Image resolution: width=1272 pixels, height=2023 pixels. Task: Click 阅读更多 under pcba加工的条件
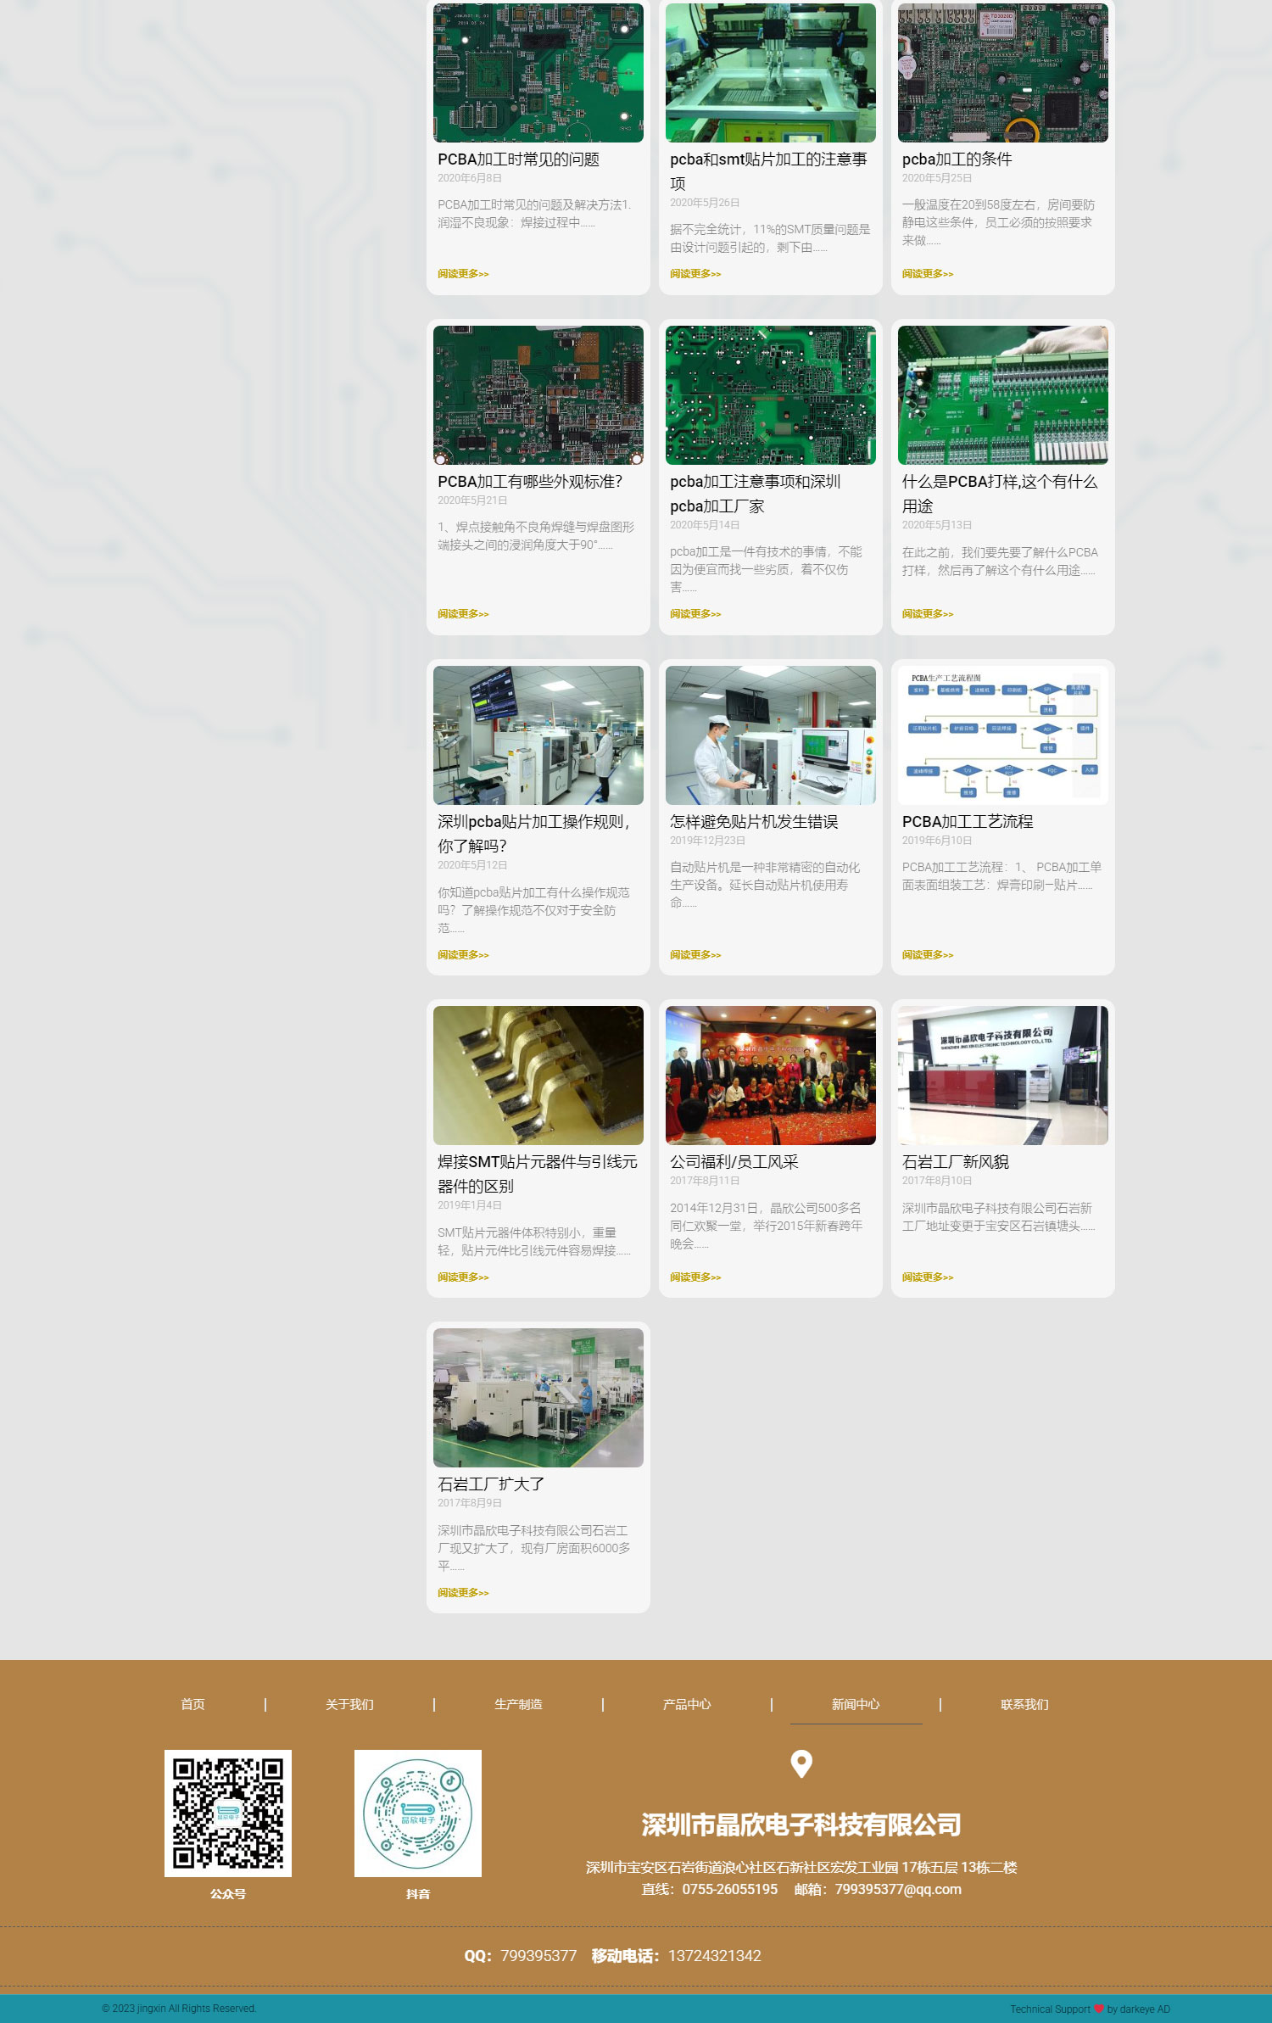[927, 274]
